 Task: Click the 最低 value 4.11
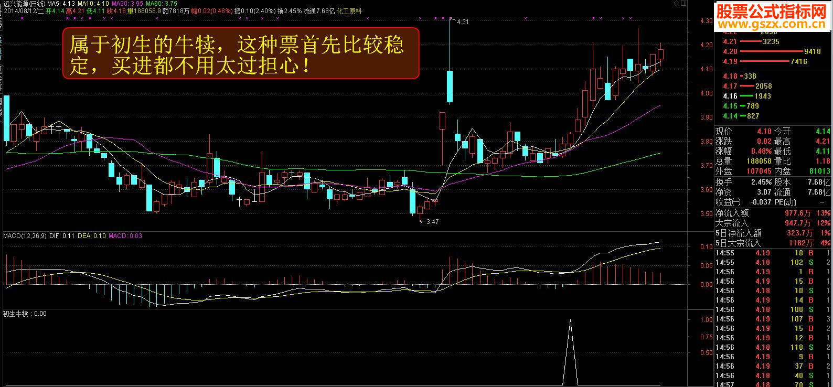pyautogui.click(x=823, y=151)
